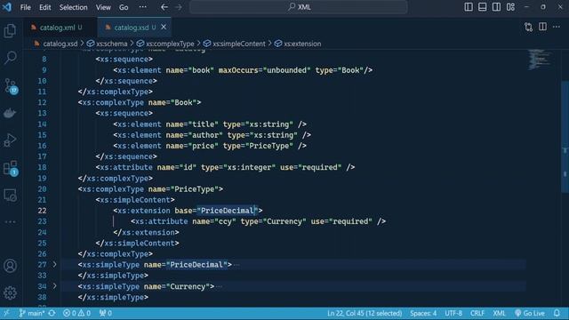Image resolution: width=569 pixels, height=320 pixels.
Task: Expand folded PriceDecimal simpleType at line 27
Action: (54, 265)
